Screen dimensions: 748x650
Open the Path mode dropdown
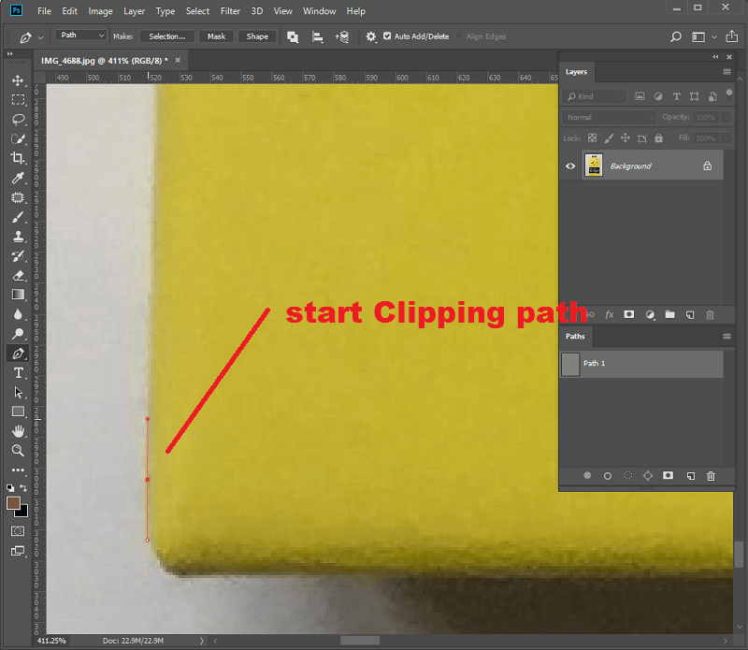[81, 36]
